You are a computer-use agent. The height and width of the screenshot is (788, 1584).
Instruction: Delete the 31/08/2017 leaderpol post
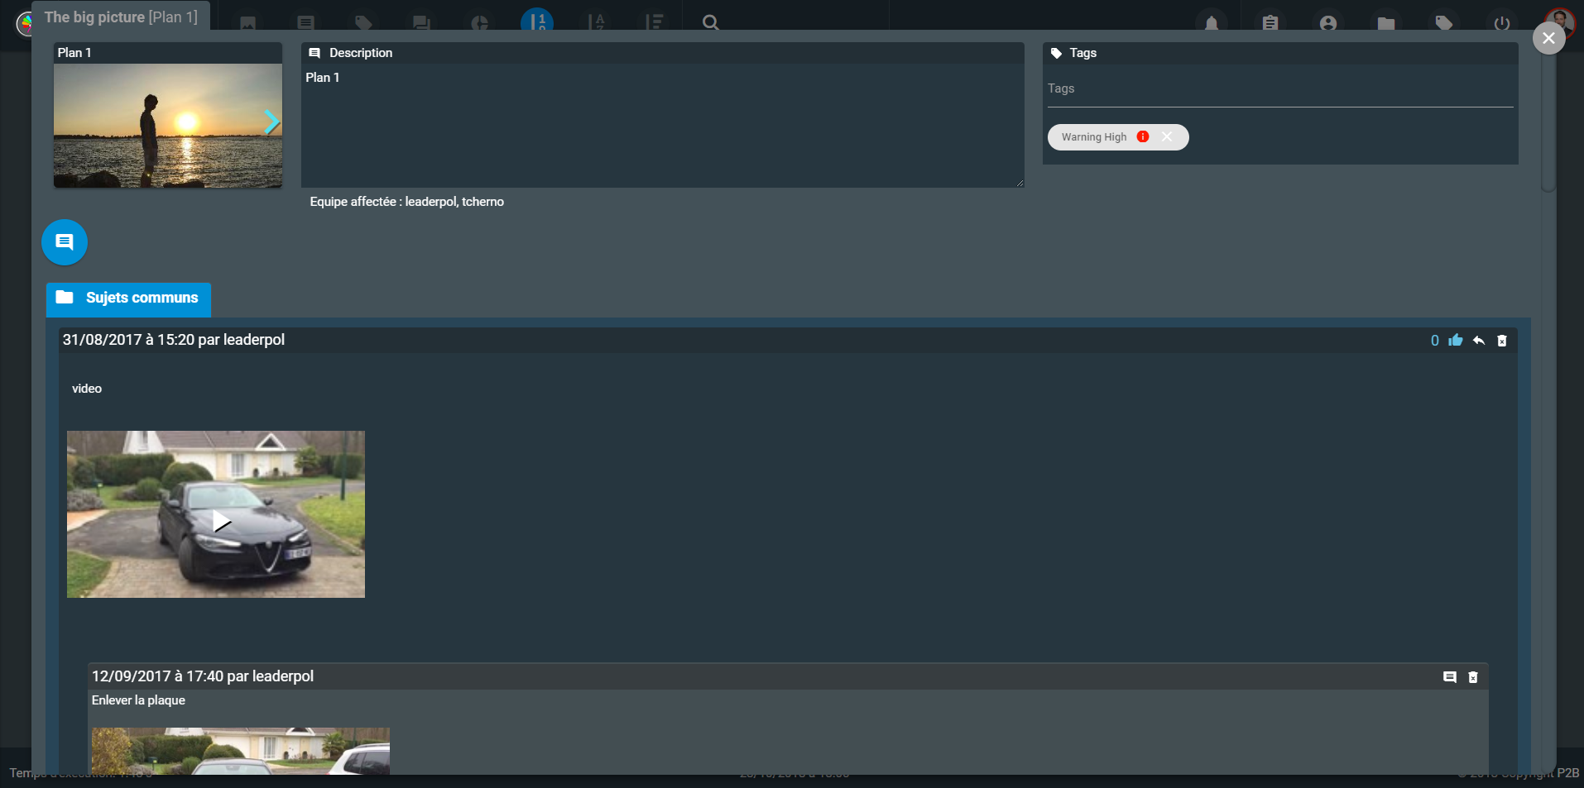coord(1502,341)
